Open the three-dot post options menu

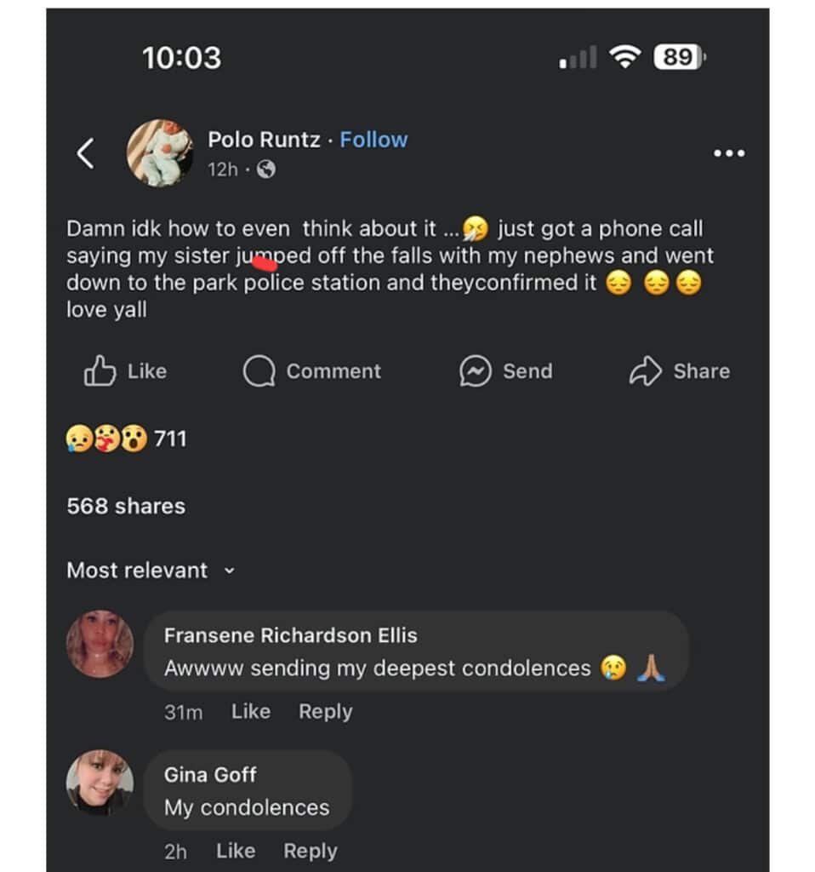729,153
